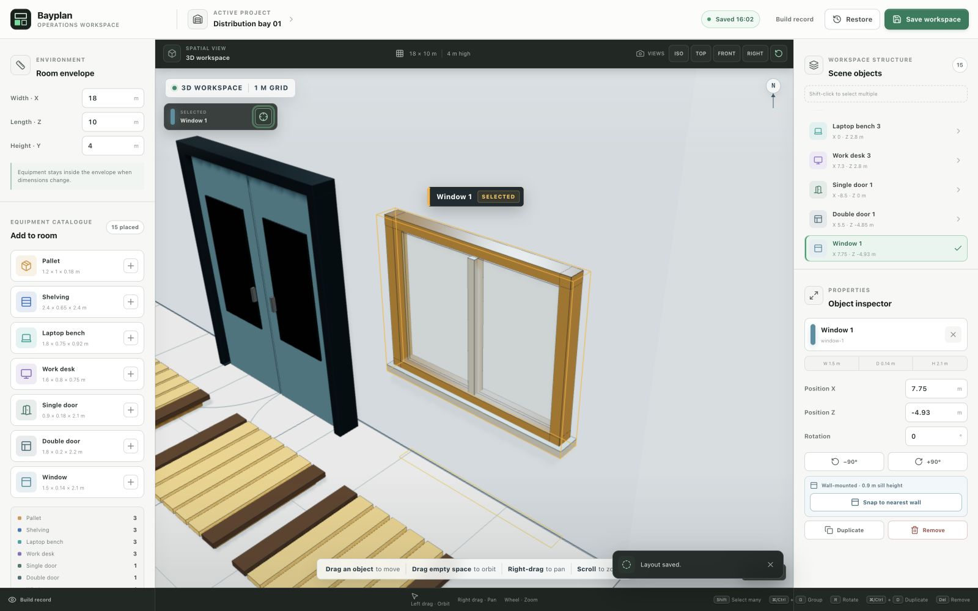Screen dimensions: 978x611
Task: Click the 15 placed badge
Action: (x=125, y=227)
